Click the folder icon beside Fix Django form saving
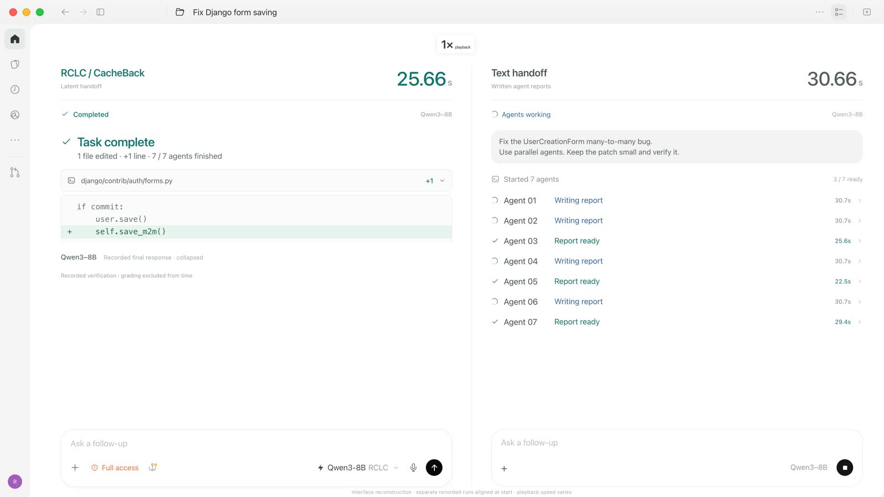Image resolution: width=884 pixels, height=497 pixels. point(180,12)
